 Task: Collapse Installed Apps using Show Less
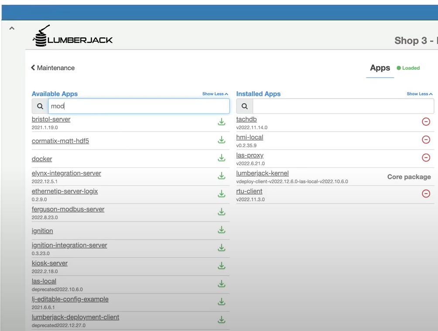[420, 94]
